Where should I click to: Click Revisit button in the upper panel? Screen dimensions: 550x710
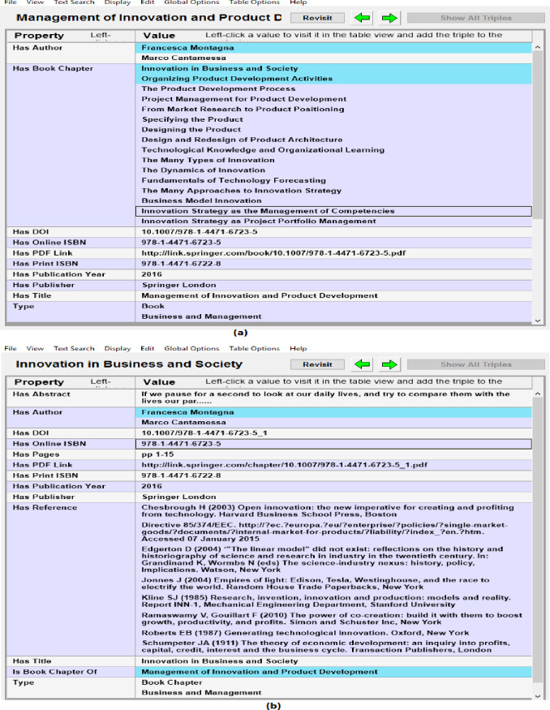click(x=317, y=18)
